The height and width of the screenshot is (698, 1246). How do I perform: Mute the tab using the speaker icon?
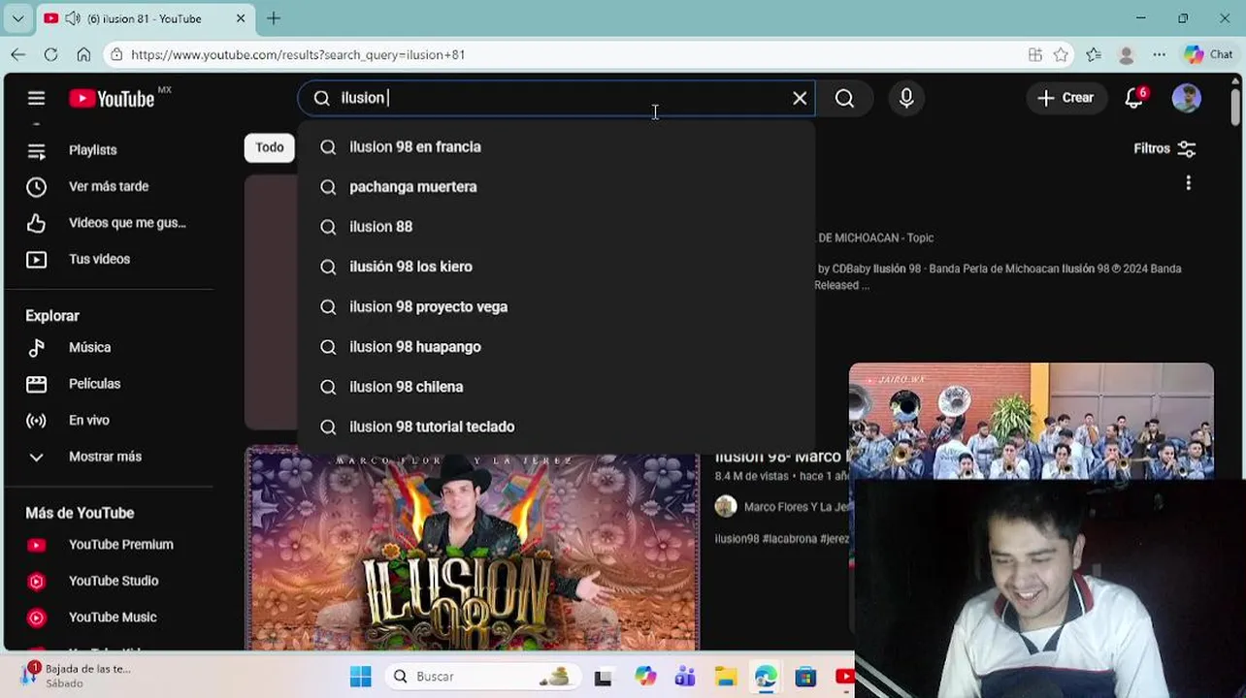tap(71, 18)
